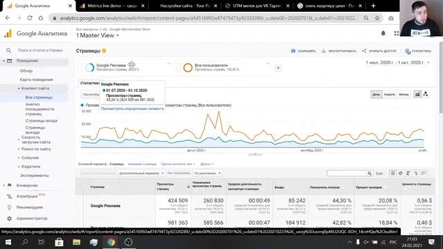This screenshot has width=443, height=249.
Task: Click into the table search field
Action: point(347,174)
